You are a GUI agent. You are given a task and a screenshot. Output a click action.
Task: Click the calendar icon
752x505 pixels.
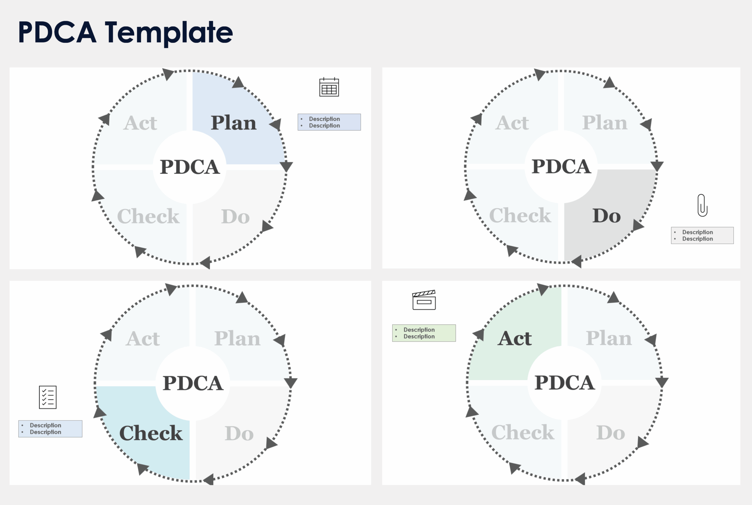(329, 87)
